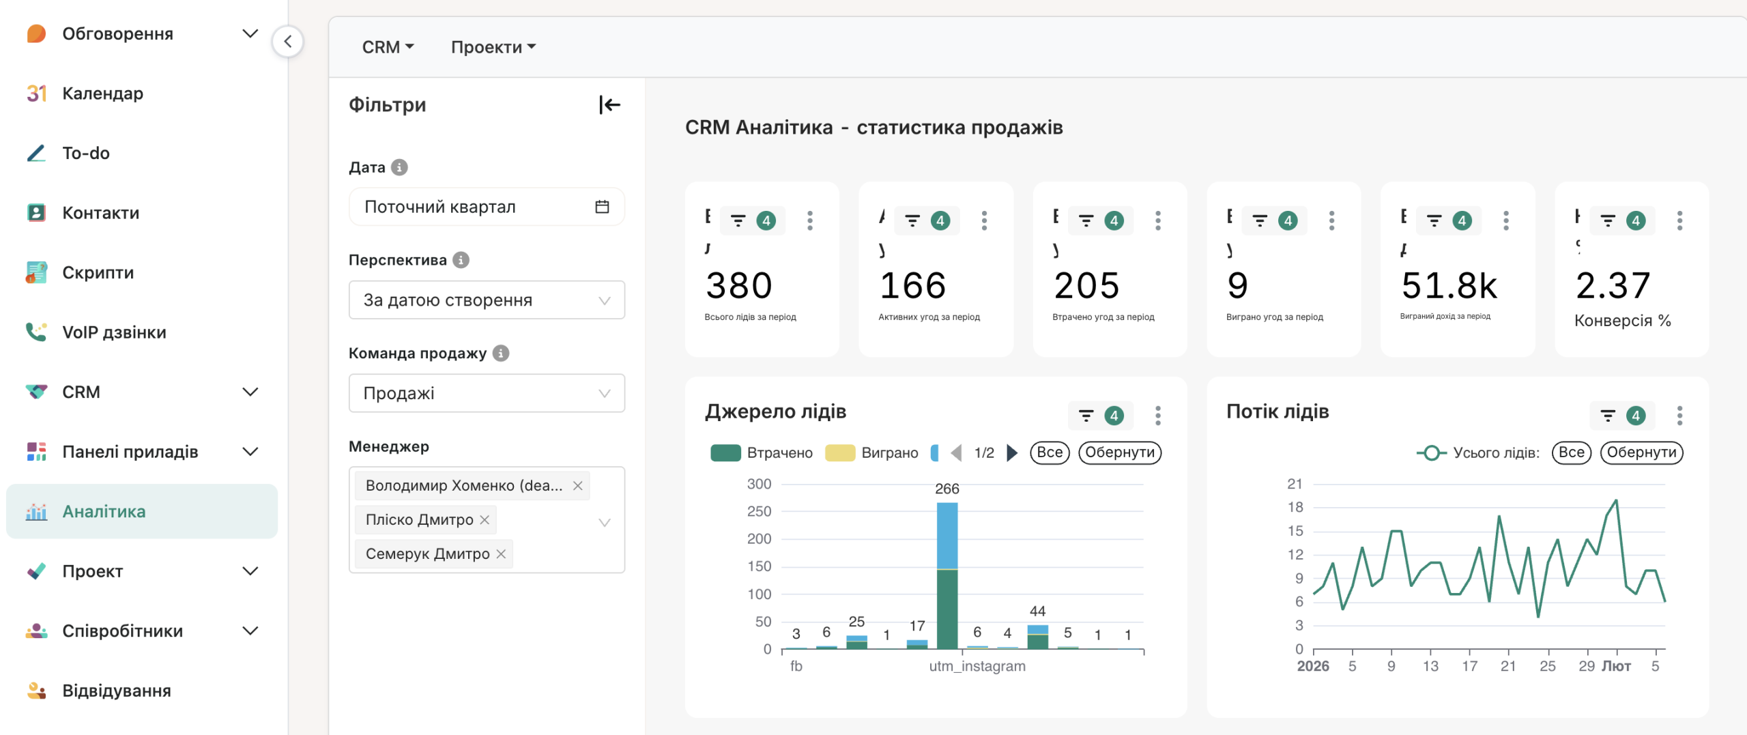Remove Володимир Хоменко from manager filter
This screenshot has height=735, width=1747.
(578, 486)
